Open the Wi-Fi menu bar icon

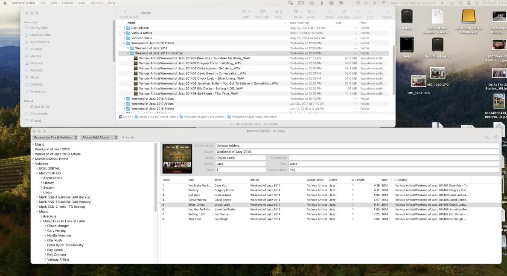pyautogui.click(x=383, y=3)
